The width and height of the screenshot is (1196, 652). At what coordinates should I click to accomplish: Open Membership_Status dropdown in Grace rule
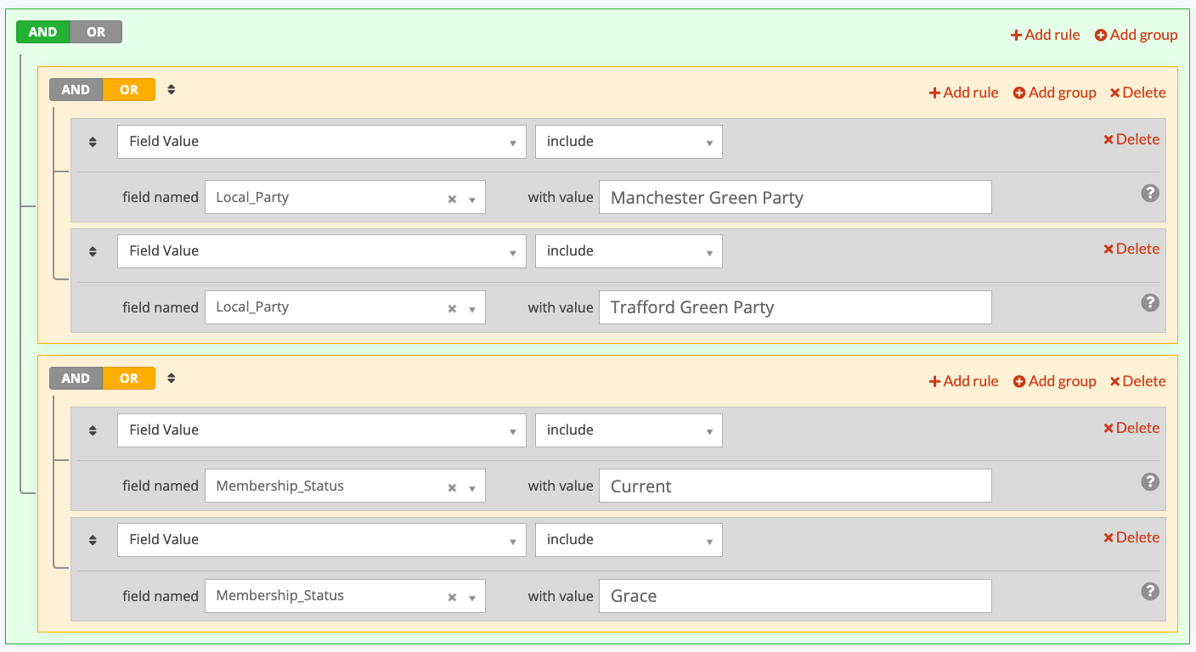click(345, 595)
